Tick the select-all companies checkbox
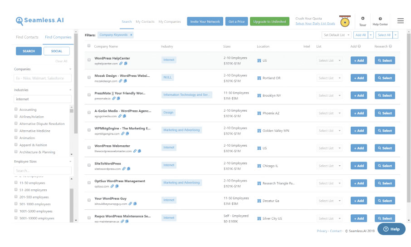The image size is (411, 247). pyautogui.click(x=89, y=46)
